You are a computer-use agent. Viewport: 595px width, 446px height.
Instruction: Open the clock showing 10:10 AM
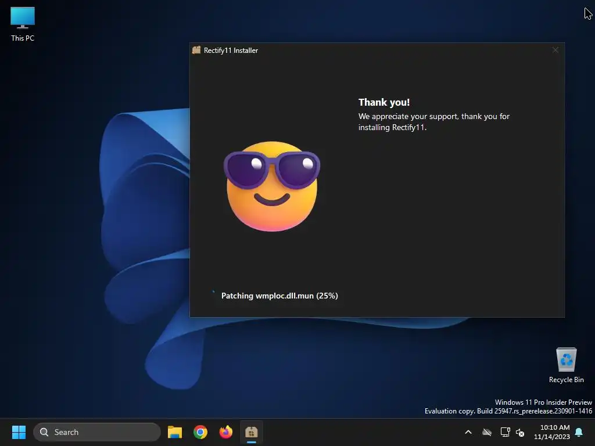(x=552, y=432)
